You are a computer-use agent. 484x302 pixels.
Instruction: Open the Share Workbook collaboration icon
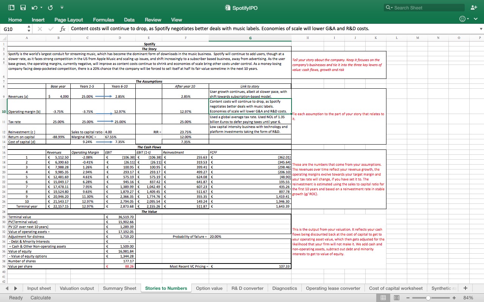click(473, 7)
